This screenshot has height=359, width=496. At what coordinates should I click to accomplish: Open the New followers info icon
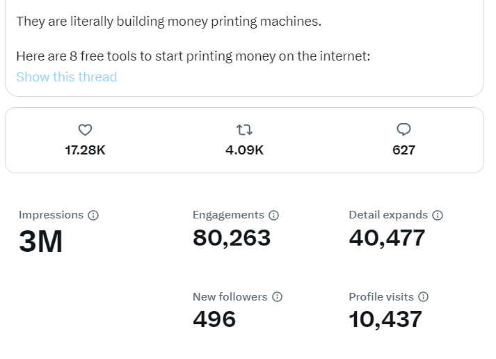tap(277, 297)
